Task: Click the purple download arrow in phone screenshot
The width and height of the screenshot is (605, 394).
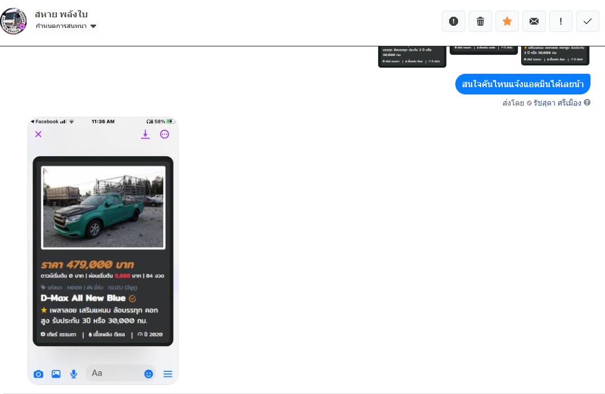Action: pos(145,134)
